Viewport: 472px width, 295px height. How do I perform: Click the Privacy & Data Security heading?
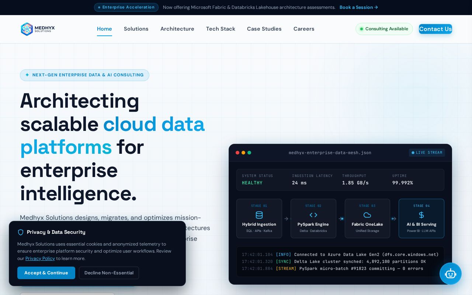tap(56, 232)
